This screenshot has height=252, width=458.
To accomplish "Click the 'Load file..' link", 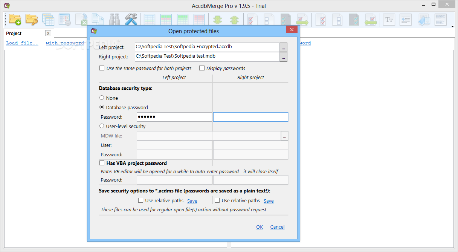I will 22,43.
